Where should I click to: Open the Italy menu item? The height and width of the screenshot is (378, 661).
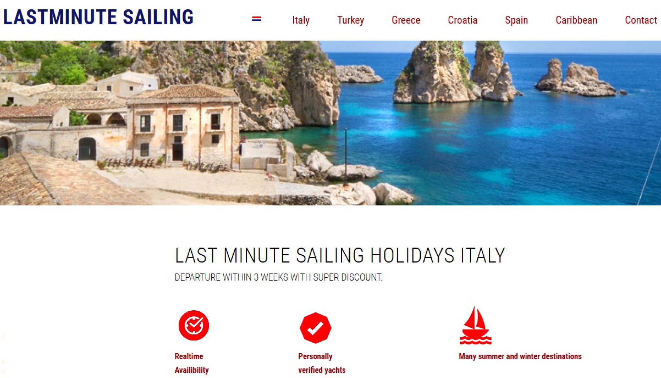pyautogui.click(x=301, y=20)
